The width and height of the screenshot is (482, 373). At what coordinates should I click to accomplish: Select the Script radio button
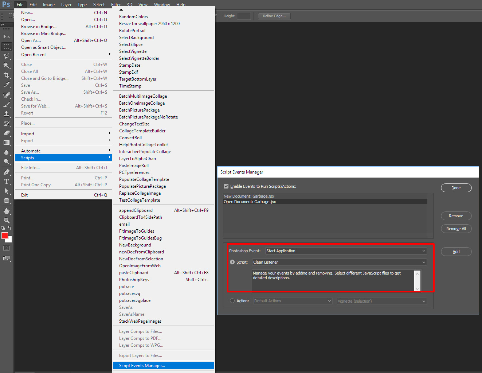click(232, 262)
